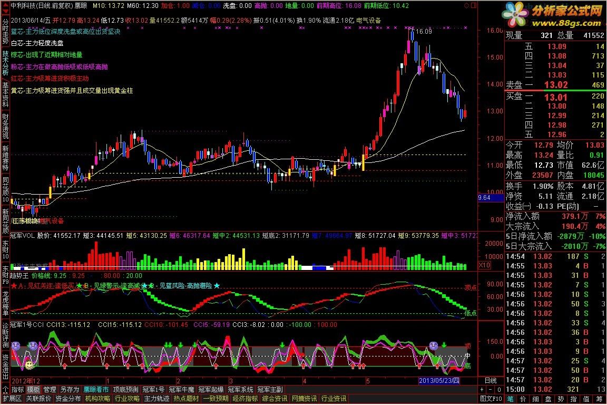Viewport: 607px width, 405px height.
Task: Switch to 冠军1号 template
Action: tap(153, 390)
